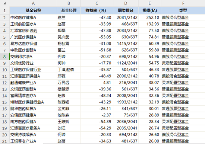Select column E header
Screen dimensions: 205x144
coord(150,3)
